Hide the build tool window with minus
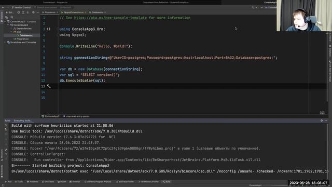 point(326,121)
